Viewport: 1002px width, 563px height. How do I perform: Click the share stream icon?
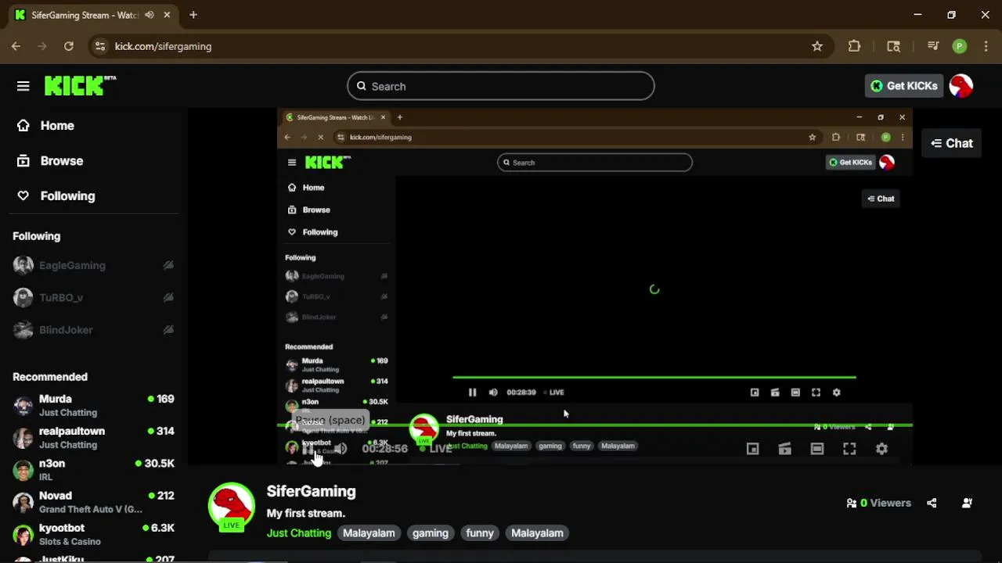pos(932,503)
